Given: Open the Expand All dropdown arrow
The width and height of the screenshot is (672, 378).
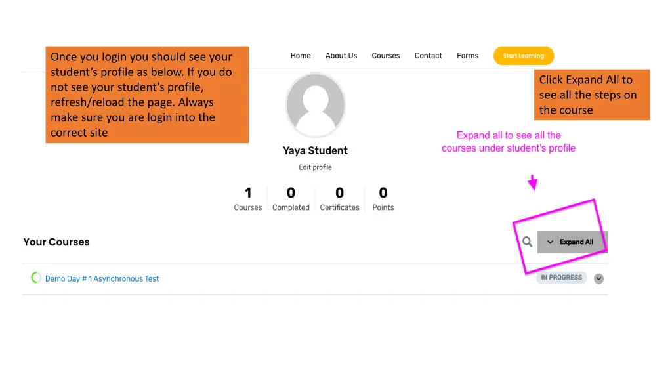Looking at the screenshot, I should [x=551, y=241].
